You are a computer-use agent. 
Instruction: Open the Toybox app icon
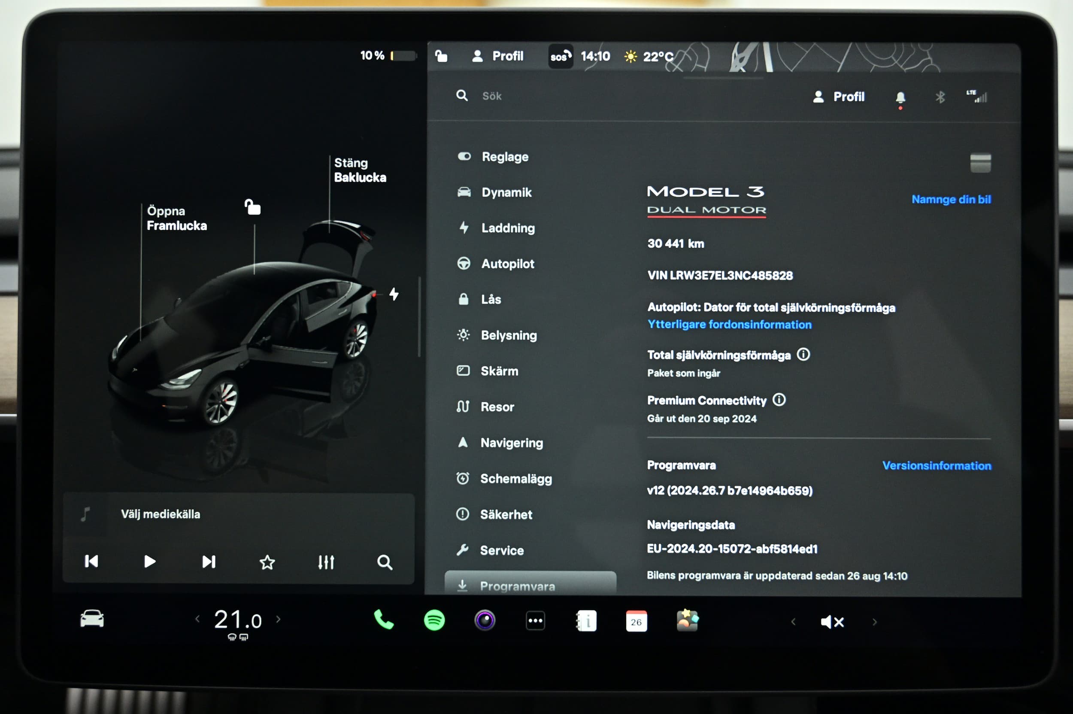[688, 620]
